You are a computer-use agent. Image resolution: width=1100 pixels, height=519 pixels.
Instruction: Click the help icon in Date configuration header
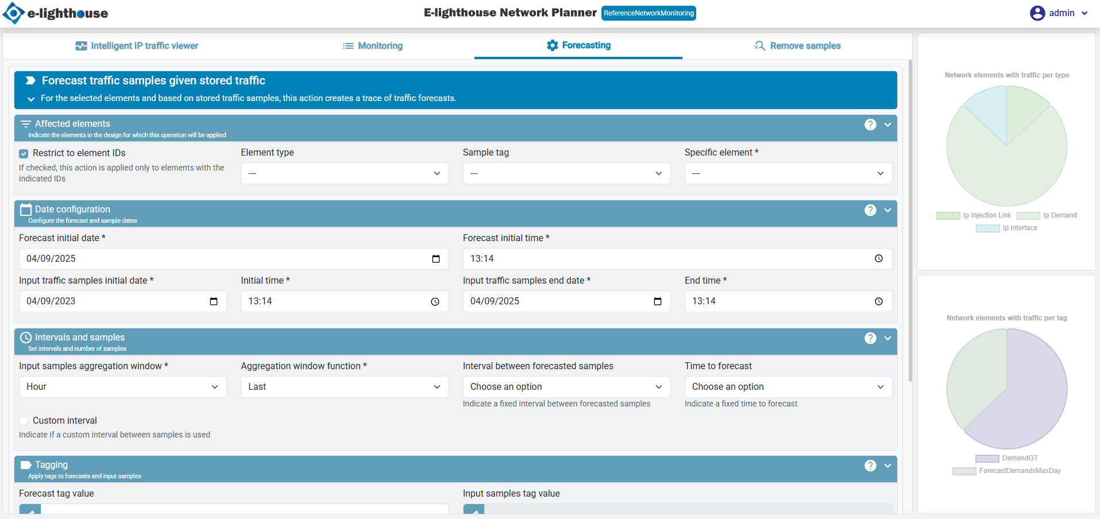870,210
